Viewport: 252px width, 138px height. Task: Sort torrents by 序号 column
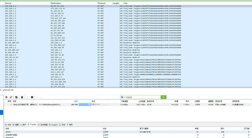click(9, 101)
